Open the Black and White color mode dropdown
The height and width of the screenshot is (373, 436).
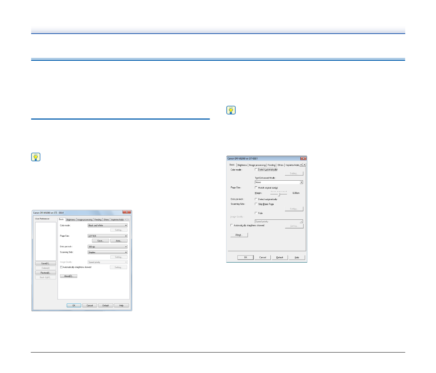pyautogui.click(x=107, y=226)
